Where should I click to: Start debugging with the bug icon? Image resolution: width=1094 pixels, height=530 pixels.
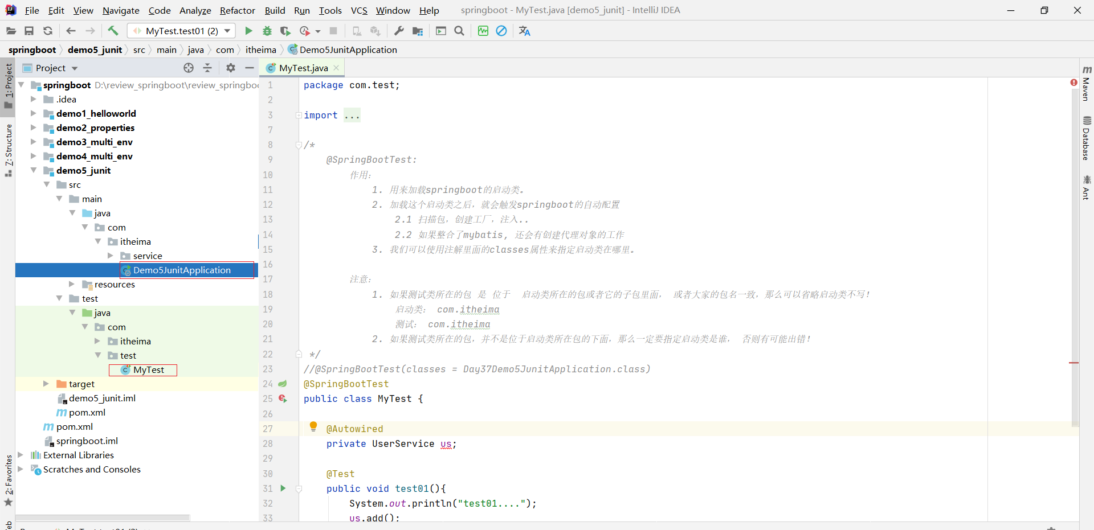tap(267, 31)
